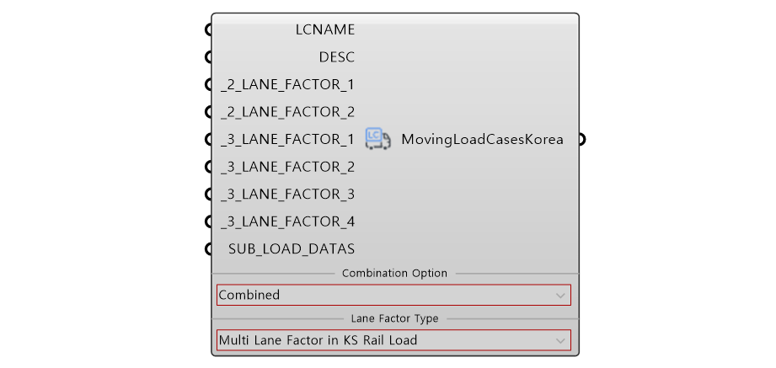776x368 pixels.
Task: Click the DESC input connector
Action: [x=208, y=58]
